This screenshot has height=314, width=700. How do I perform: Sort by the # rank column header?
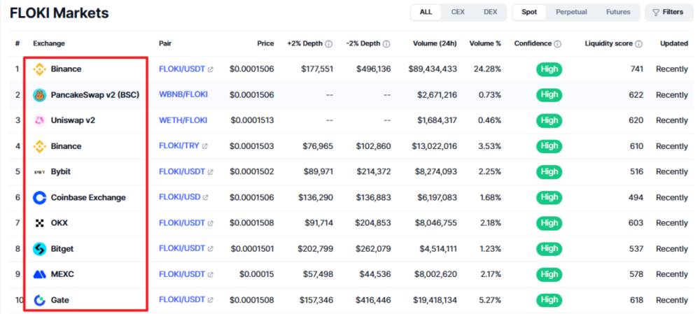(17, 44)
